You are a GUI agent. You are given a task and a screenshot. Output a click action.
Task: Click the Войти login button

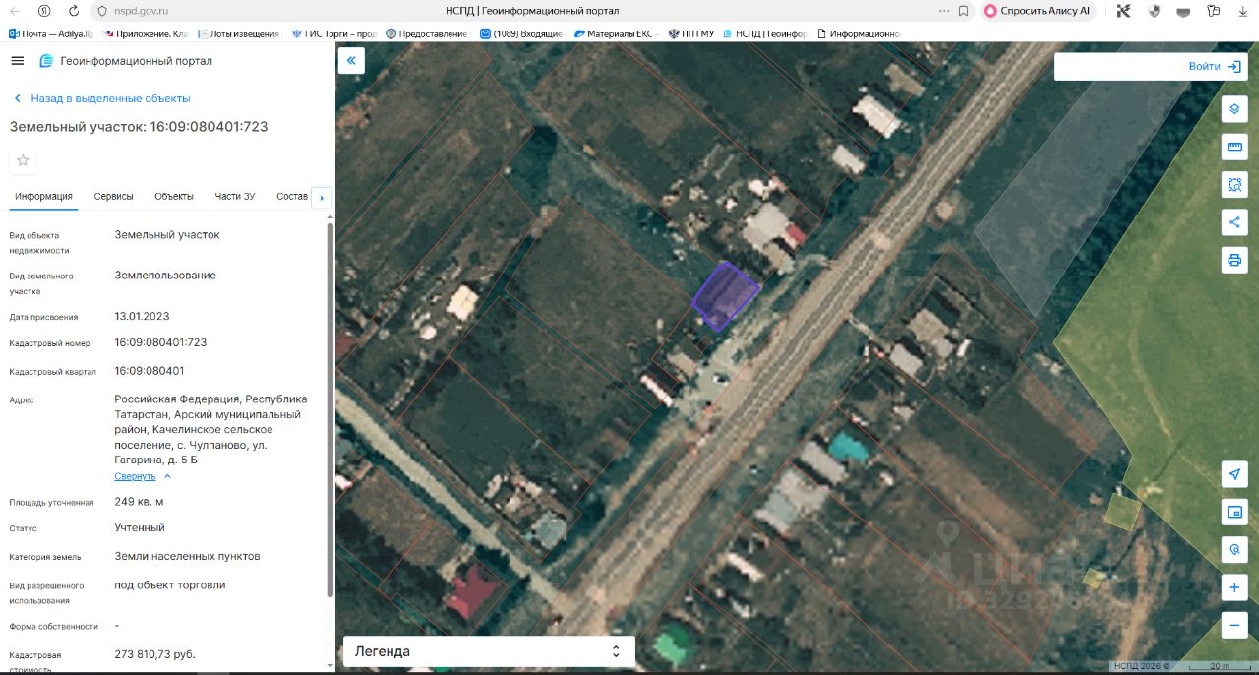pos(1216,66)
